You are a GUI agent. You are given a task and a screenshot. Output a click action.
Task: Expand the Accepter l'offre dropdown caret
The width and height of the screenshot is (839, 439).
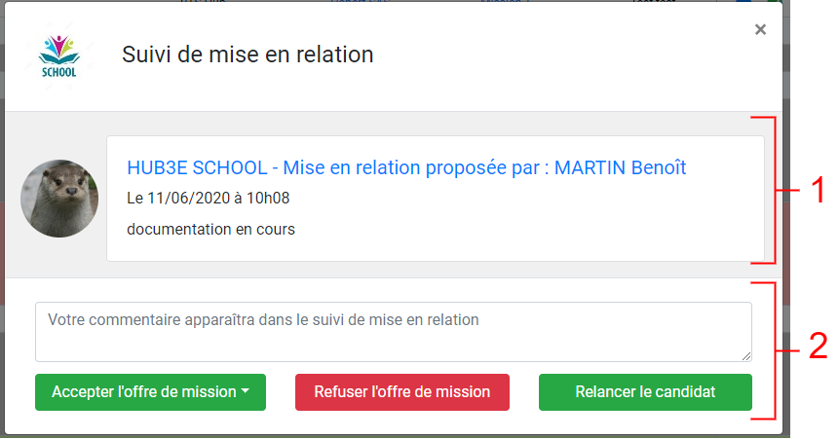click(x=246, y=391)
